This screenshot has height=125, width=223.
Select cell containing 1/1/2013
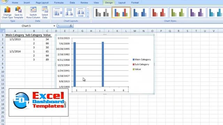click(x=15, y=39)
